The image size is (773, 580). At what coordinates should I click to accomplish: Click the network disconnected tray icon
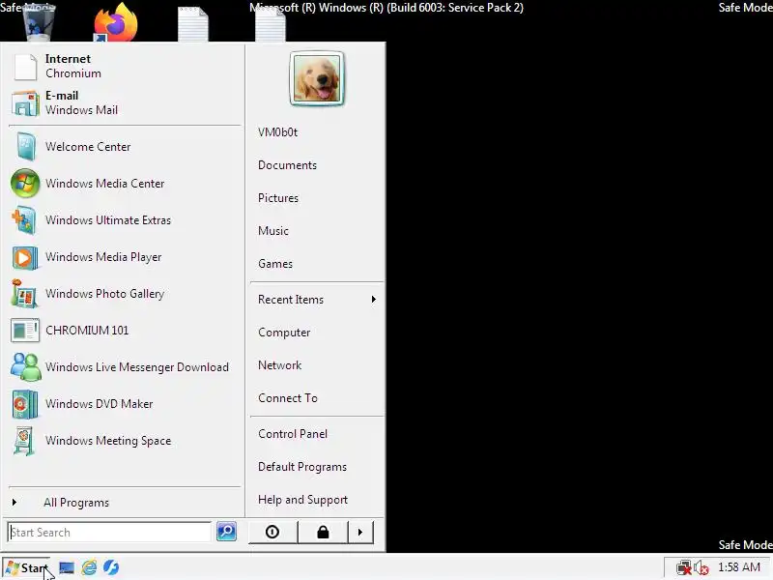[683, 568]
